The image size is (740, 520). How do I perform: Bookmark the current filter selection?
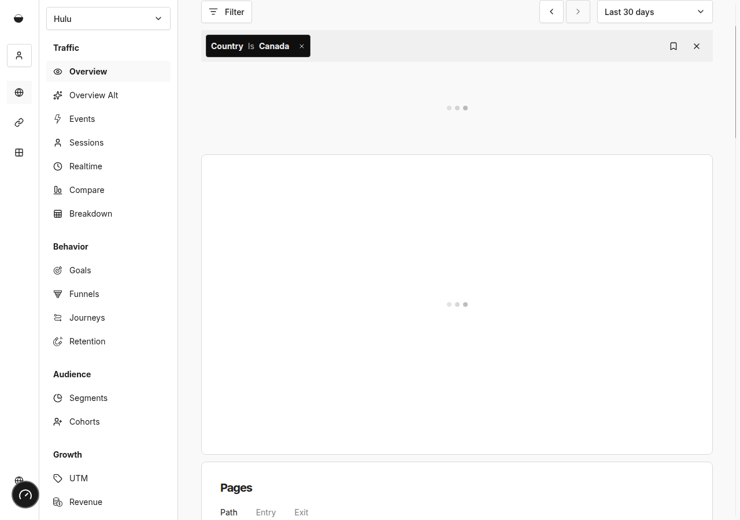pos(674,46)
